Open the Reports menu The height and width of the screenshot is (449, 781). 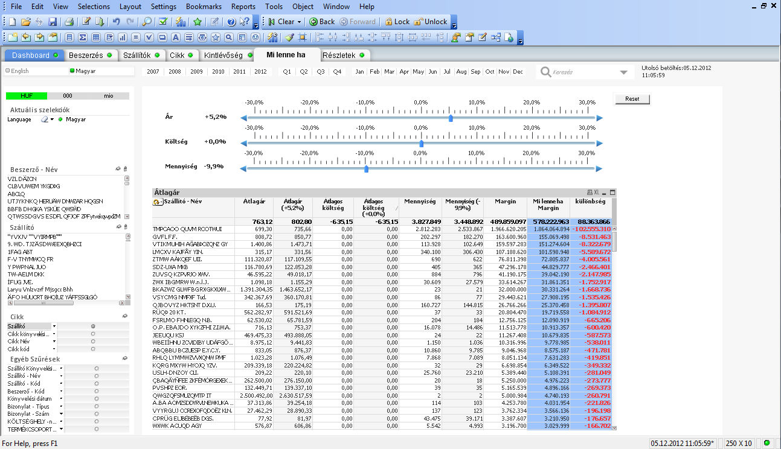[x=243, y=7]
